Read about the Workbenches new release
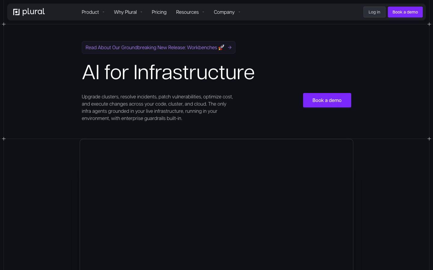The height and width of the screenshot is (270, 433). click(x=158, y=47)
